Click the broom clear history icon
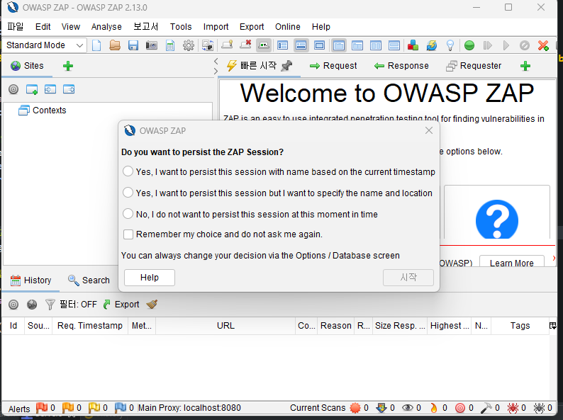The height and width of the screenshot is (420, 563). coord(152,305)
